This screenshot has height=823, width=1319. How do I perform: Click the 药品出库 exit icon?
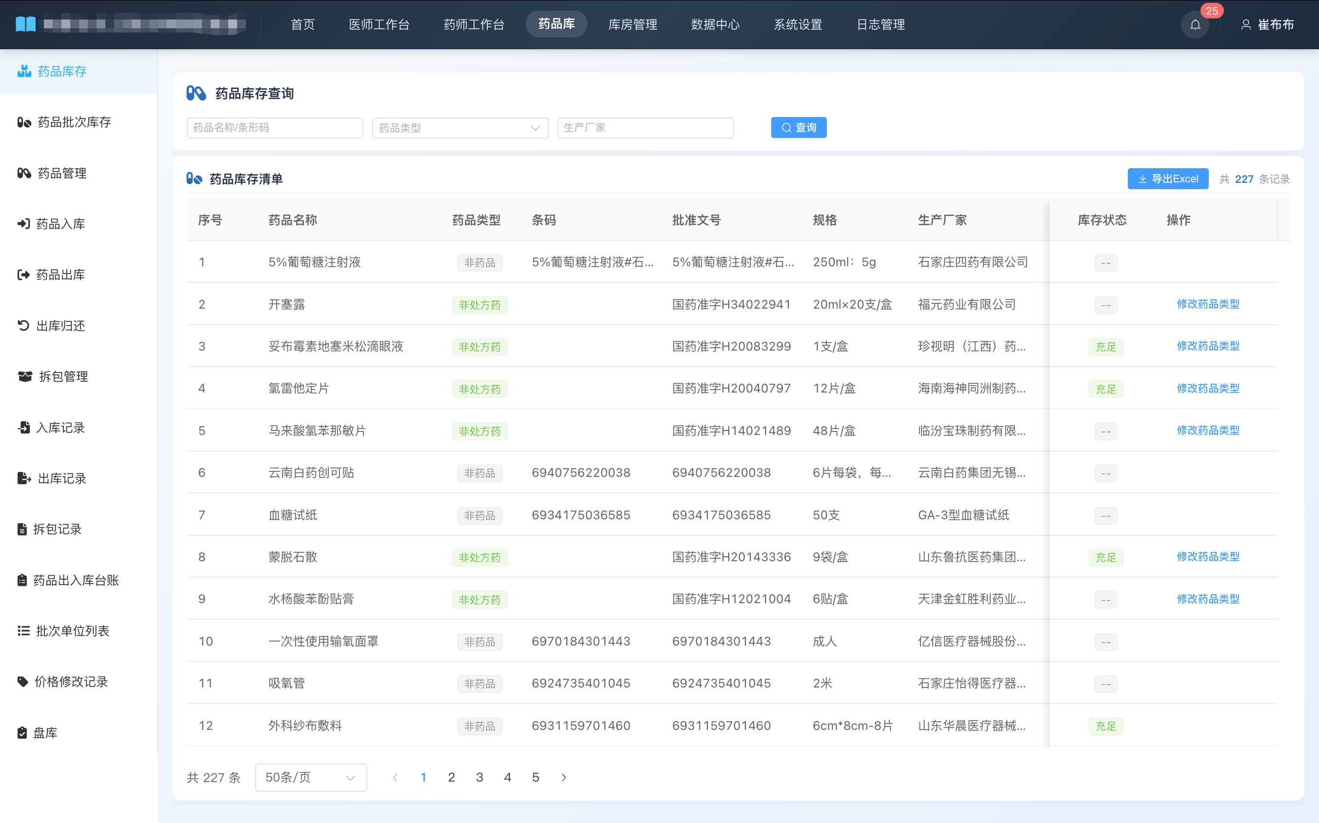(x=23, y=274)
